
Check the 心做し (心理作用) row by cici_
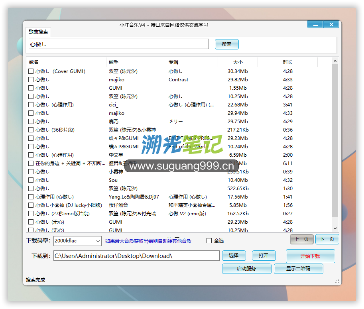[31, 105]
